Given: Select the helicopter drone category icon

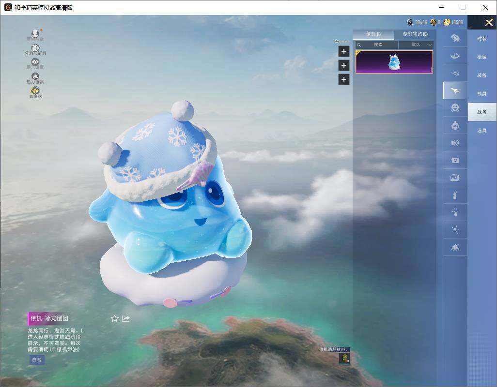Looking at the screenshot, I should point(455,74).
